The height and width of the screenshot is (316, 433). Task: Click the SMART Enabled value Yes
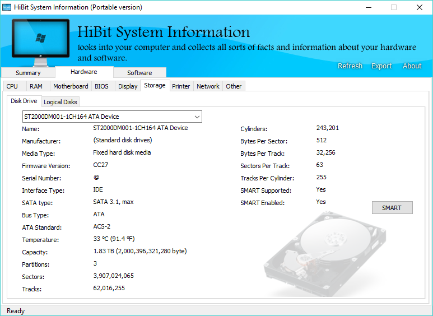point(321,202)
